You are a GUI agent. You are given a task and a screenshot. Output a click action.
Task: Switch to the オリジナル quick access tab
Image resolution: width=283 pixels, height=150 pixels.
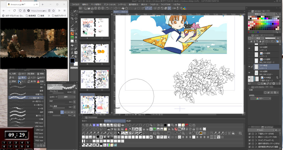115,121
